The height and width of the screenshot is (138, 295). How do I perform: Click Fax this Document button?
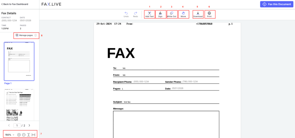(277, 4)
